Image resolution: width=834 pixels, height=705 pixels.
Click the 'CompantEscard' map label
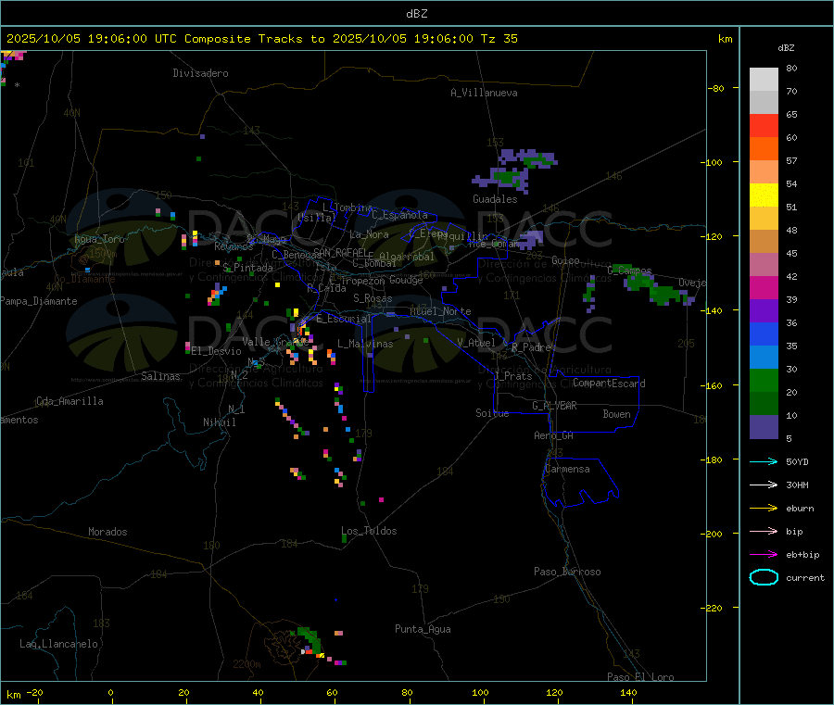coord(609,383)
